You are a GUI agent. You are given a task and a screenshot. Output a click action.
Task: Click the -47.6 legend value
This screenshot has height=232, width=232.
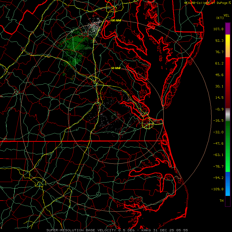(218, 144)
